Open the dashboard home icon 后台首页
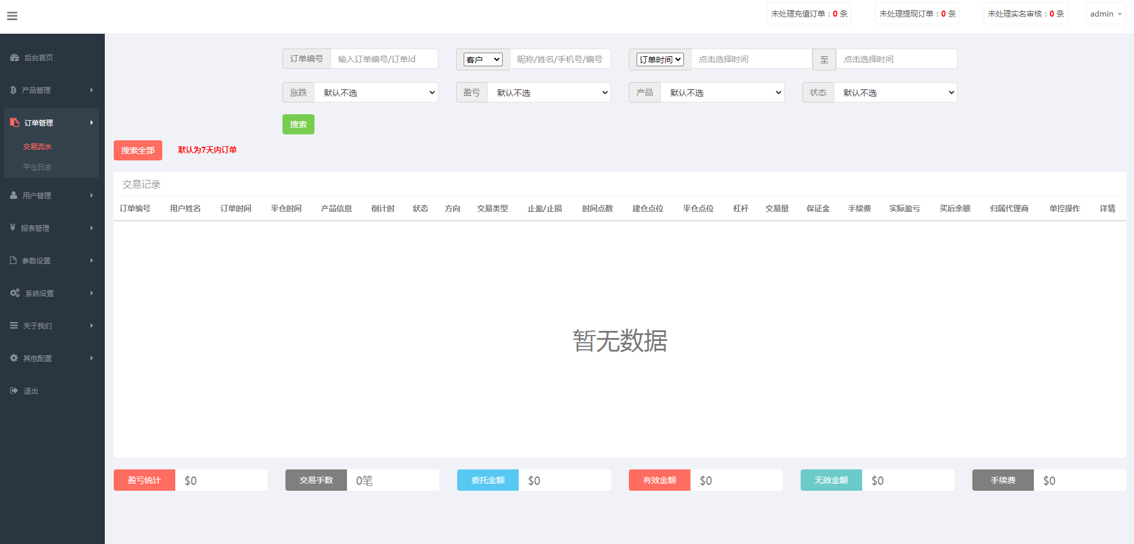 tap(15, 57)
